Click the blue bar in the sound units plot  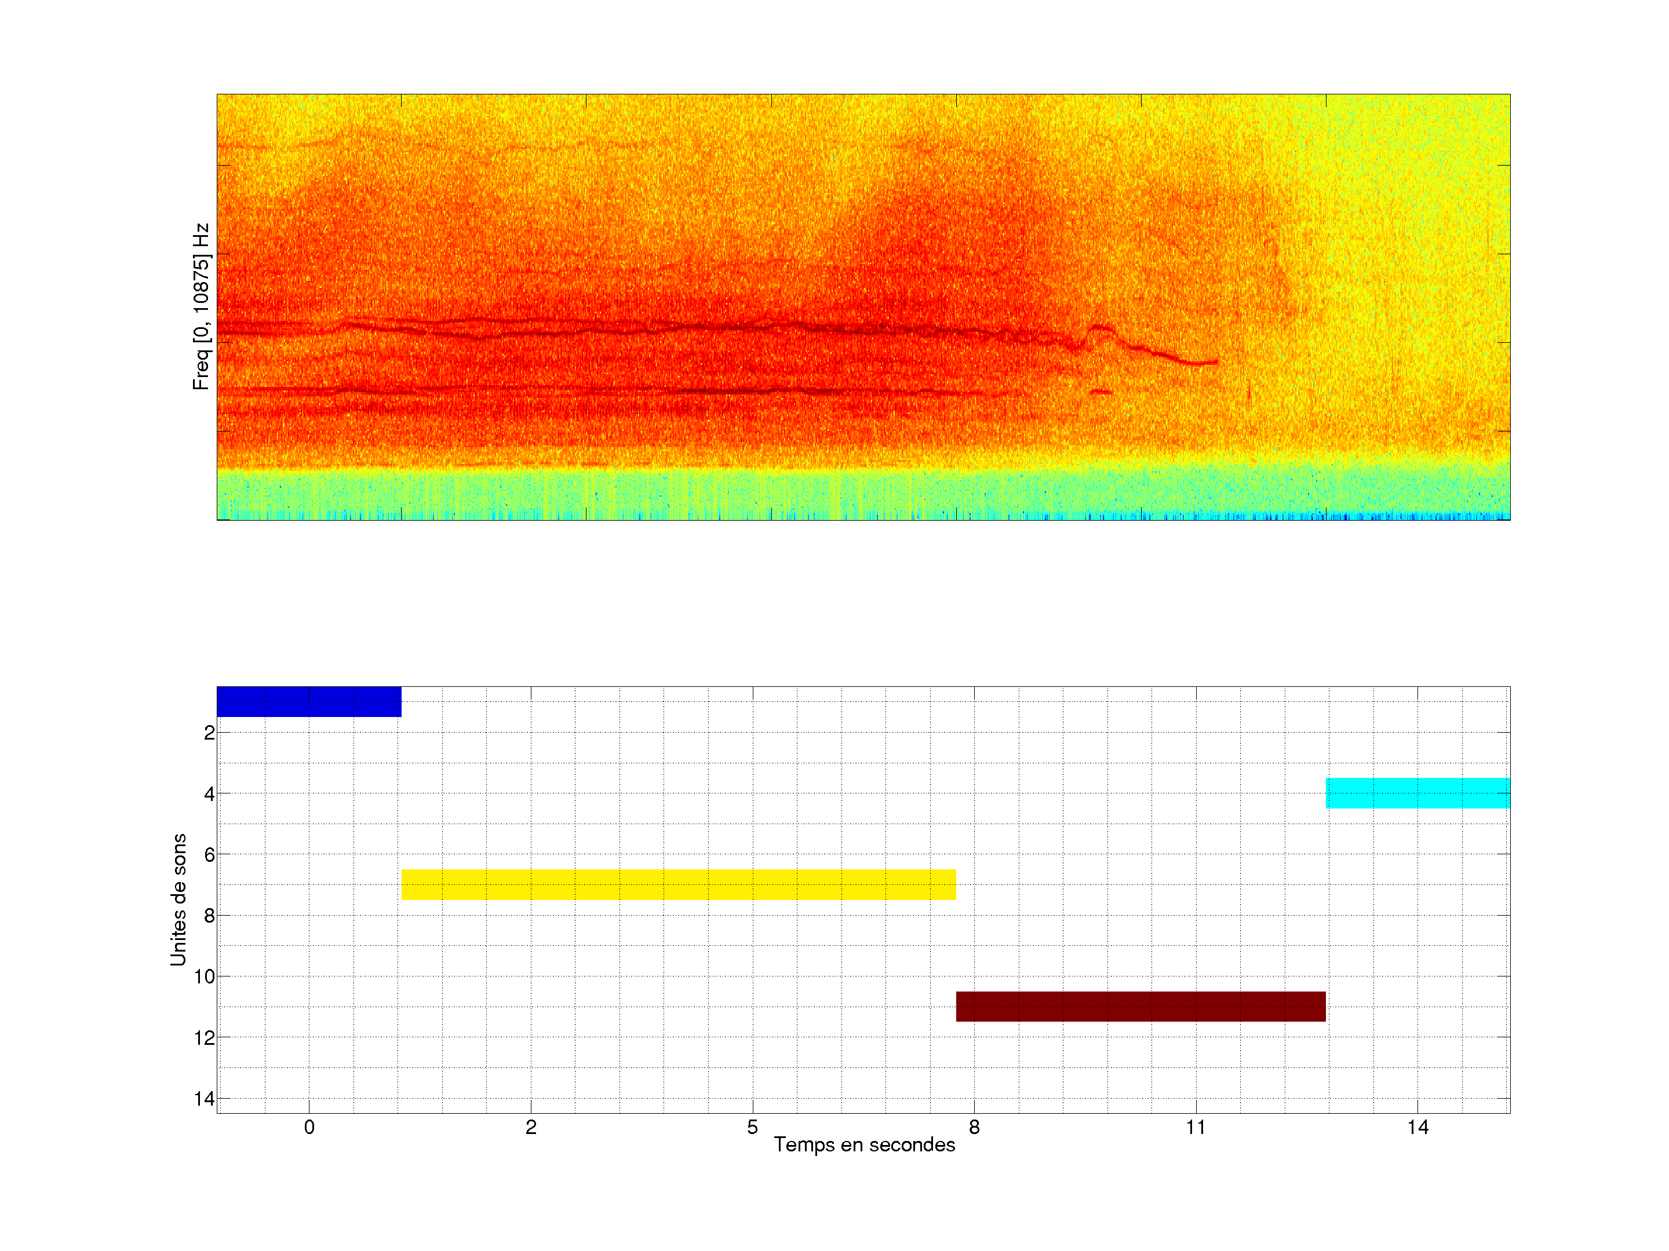coord(309,701)
